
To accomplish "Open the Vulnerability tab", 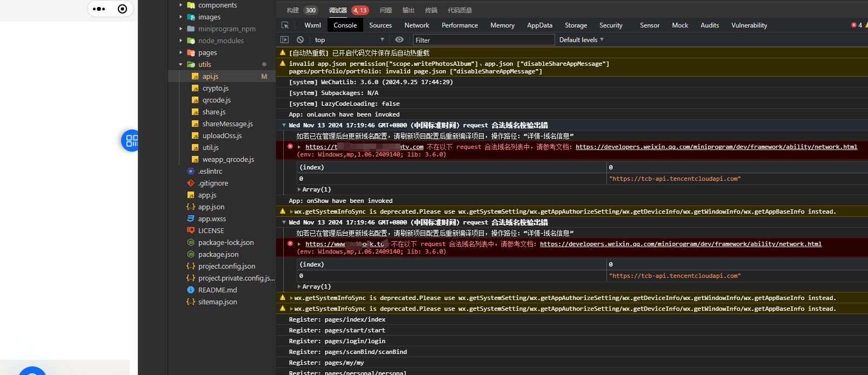I will pos(749,25).
